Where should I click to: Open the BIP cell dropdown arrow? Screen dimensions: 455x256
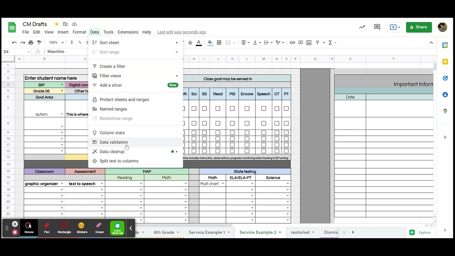(x=62, y=85)
